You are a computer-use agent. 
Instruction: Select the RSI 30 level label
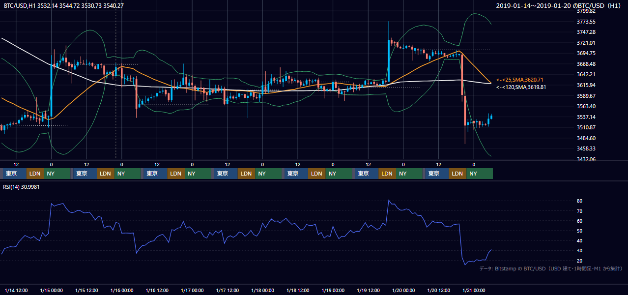tap(580, 251)
